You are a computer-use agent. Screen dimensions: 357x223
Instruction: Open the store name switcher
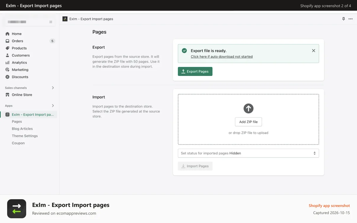(x=30, y=22)
